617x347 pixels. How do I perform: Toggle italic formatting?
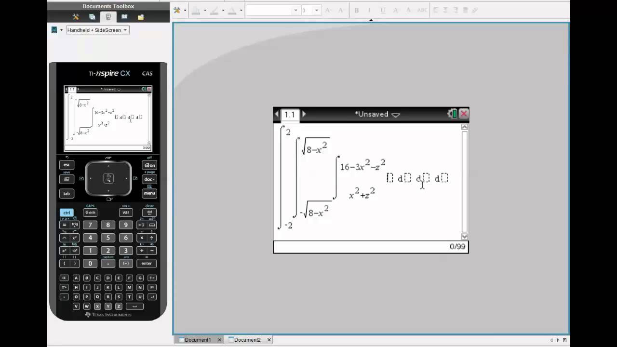[x=369, y=10]
